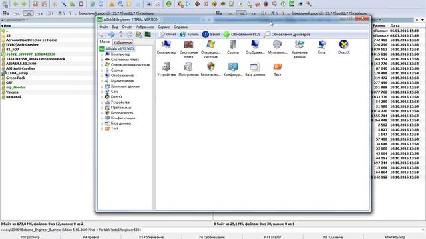Open the Отчёт menu in menu bar
The height and width of the screenshot is (239, 426).
coord(127,27)
